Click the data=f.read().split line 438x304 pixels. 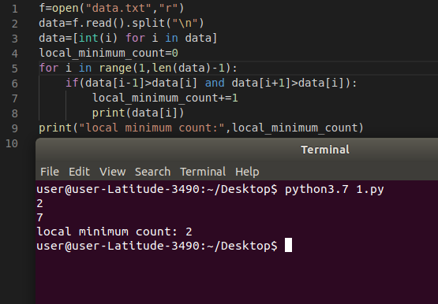(x=122, y=23)
